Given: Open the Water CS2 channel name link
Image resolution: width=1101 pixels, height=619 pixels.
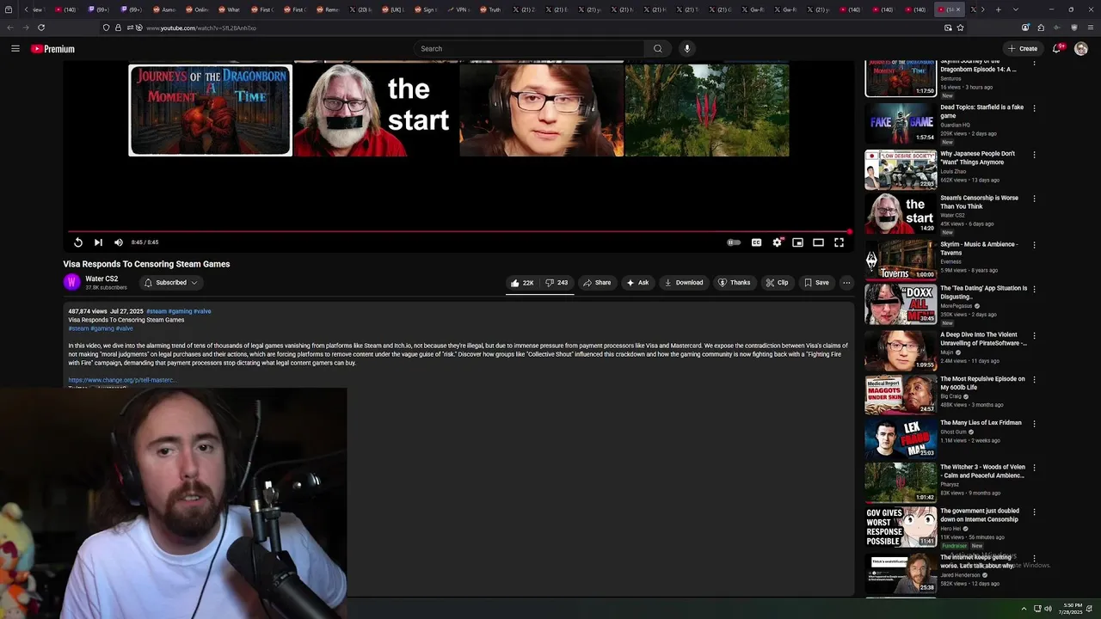Looking at the screenshot, I should pyautogui.click(x=101, y=279).
